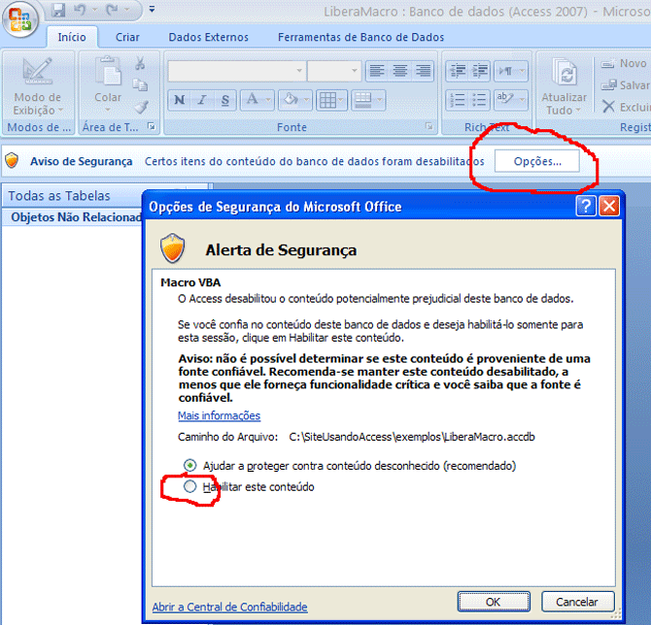Click the Opções... button in security bar
651x625 pixels.
click(536, 161)
